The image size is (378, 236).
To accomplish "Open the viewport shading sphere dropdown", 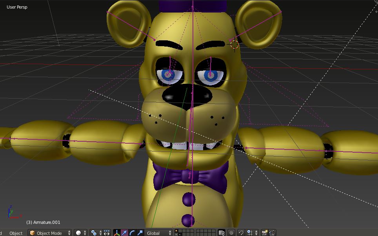I will tap(80, 233).
